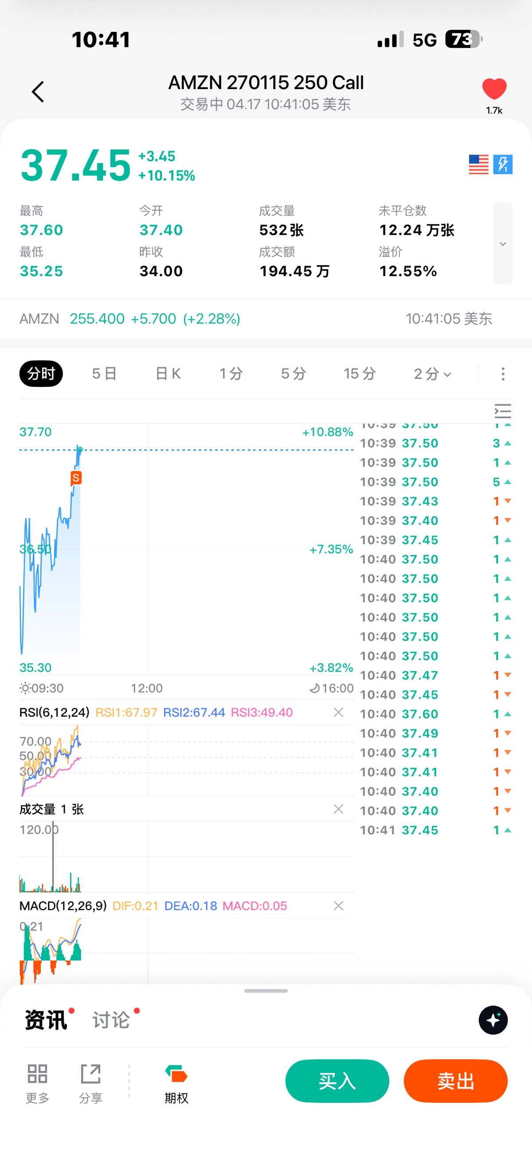Close the MACD indicator panel

click(x=339, y=906)
